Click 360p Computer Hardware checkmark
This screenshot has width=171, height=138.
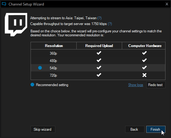click(x=144, y=53)
